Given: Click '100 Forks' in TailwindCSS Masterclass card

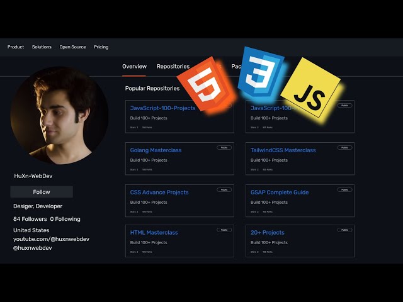Looking at the screenshot, I should 268,170.
